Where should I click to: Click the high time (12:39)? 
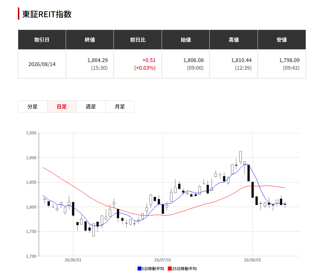[x=243, y=68]
